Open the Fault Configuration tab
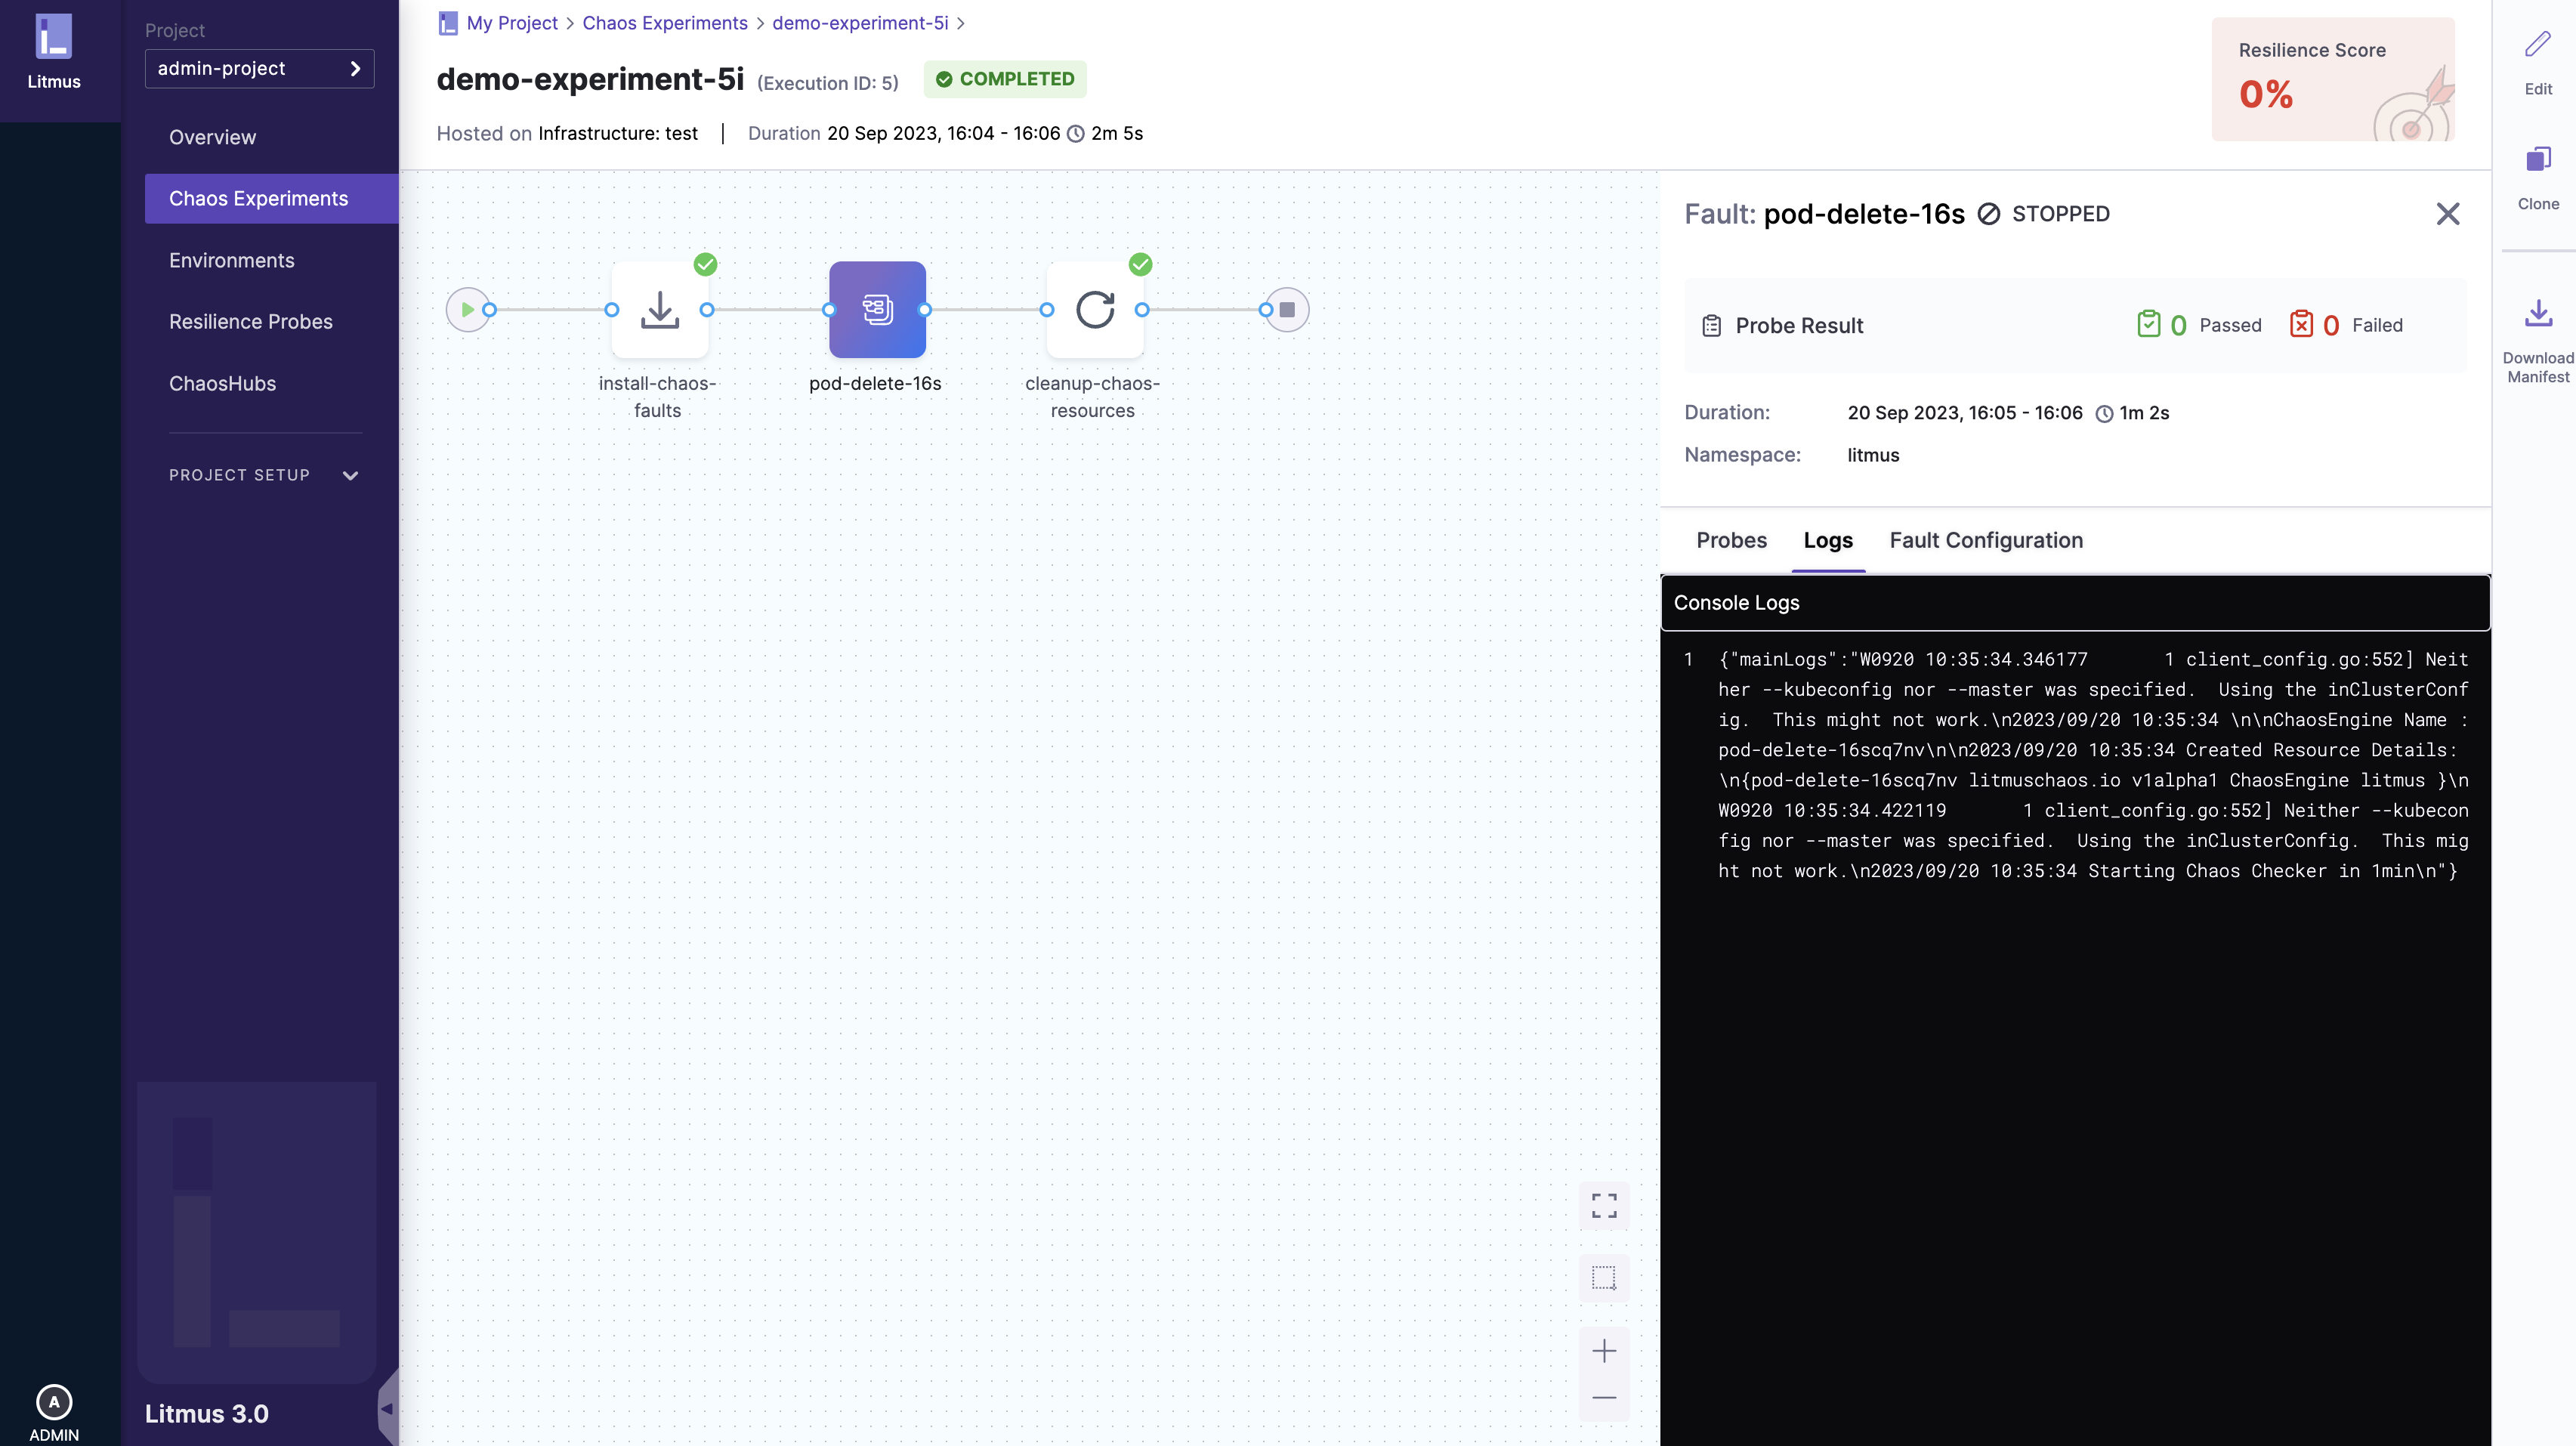The width and height of the screenshot is (2576, 1446). tap(1985, 541)
